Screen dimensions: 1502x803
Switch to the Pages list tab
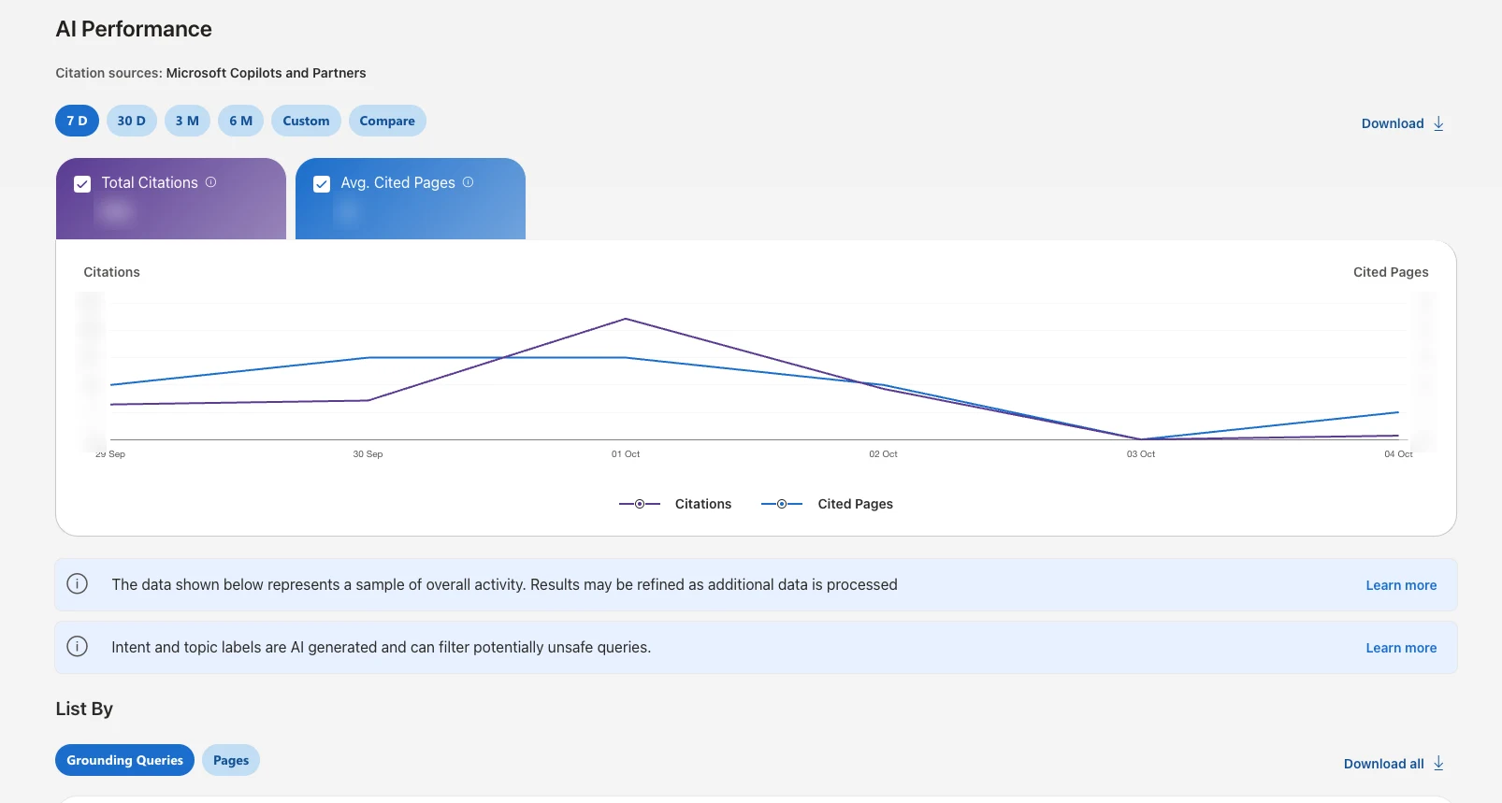point(231,760)
